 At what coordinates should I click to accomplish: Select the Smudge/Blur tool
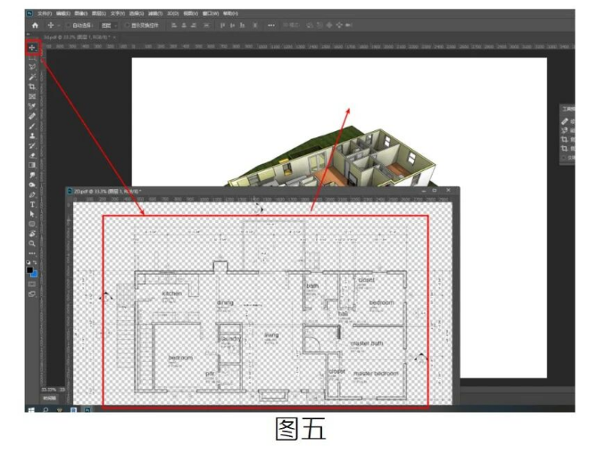pyautogui.click(x=32, y=175)
